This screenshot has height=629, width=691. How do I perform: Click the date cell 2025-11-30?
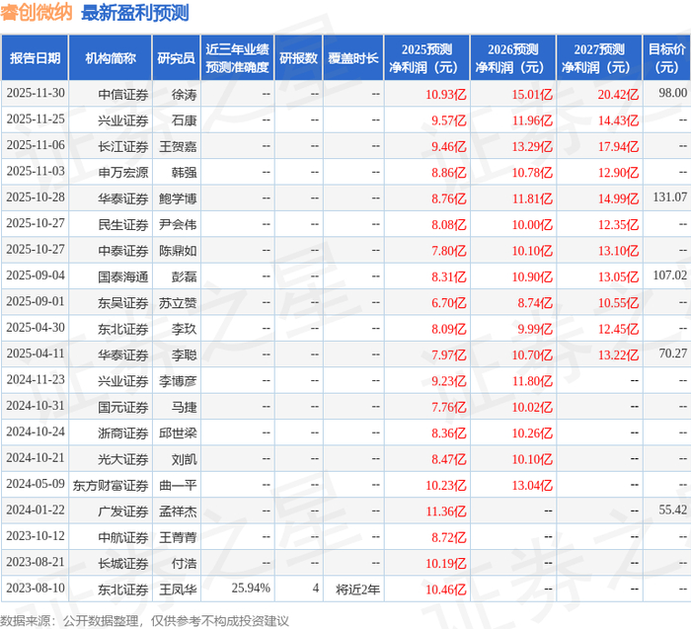(36, 93)
